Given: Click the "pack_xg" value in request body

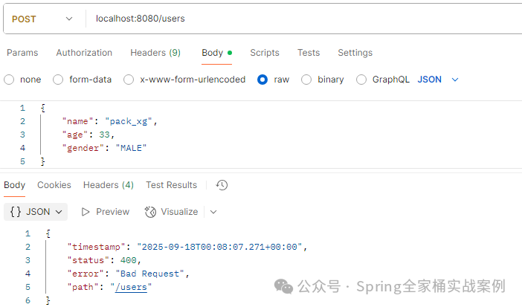Looking at the screenshot, I should coord(129,121).
